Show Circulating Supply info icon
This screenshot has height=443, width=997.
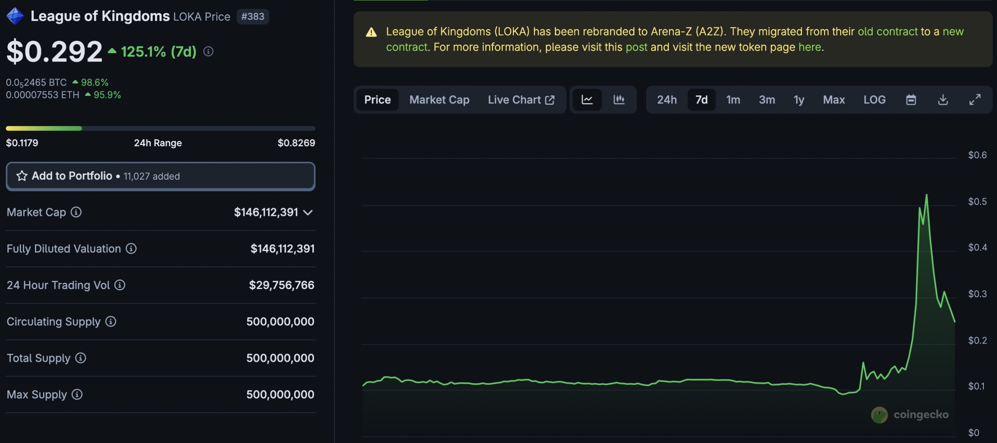111,322
